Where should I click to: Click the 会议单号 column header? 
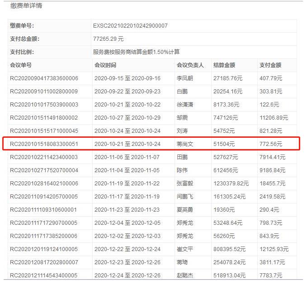coord(21,65)
